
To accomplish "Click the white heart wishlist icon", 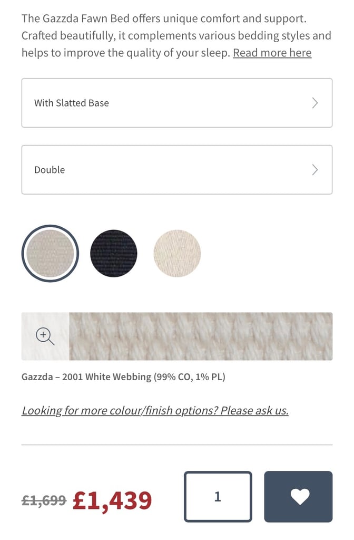I will (300, 497).
